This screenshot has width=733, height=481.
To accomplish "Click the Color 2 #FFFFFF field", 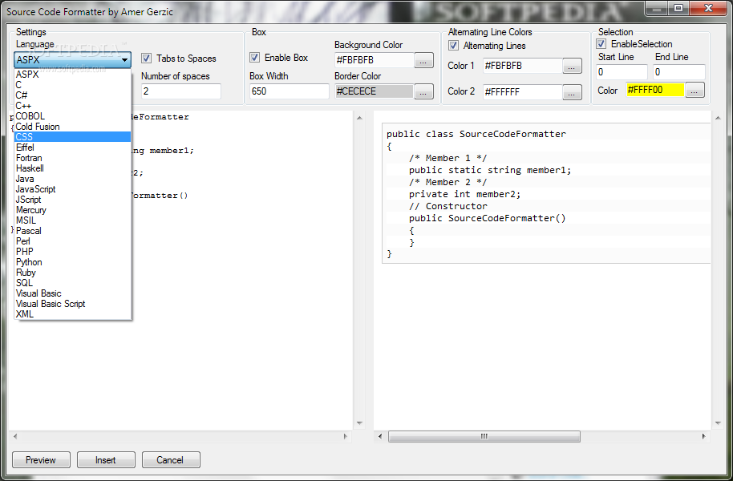I will (x=523, y=91).
